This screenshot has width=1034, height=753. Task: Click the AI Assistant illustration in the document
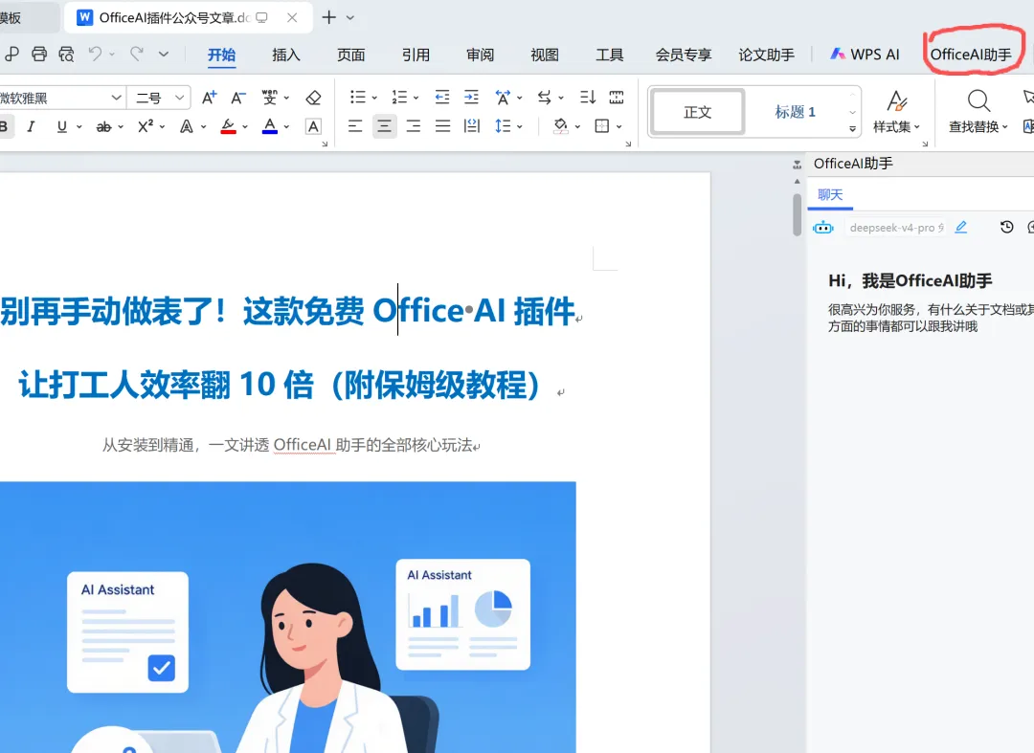tap(287, 617)
